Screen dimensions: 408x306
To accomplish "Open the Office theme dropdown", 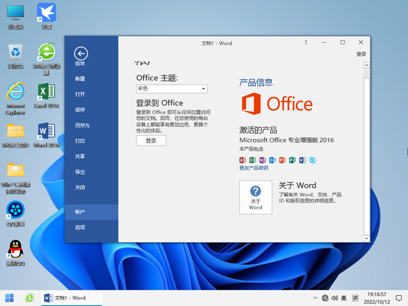I will coord(172,88).
